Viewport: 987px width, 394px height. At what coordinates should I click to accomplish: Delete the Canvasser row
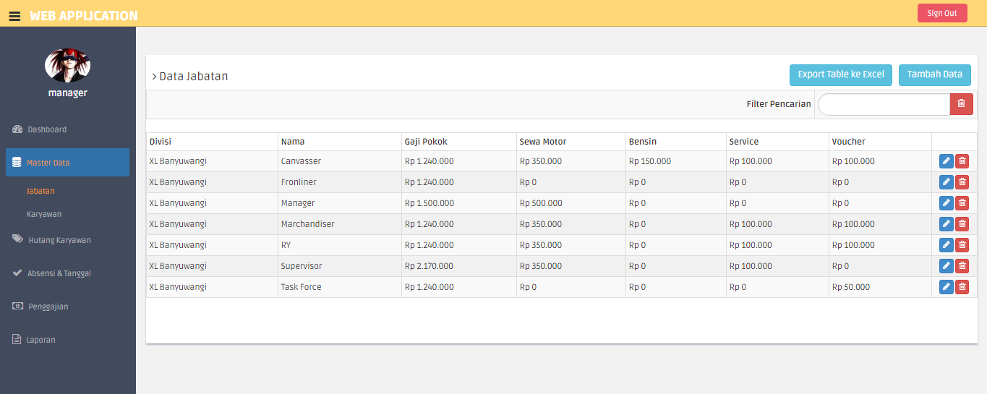click(x=962, y=161)
